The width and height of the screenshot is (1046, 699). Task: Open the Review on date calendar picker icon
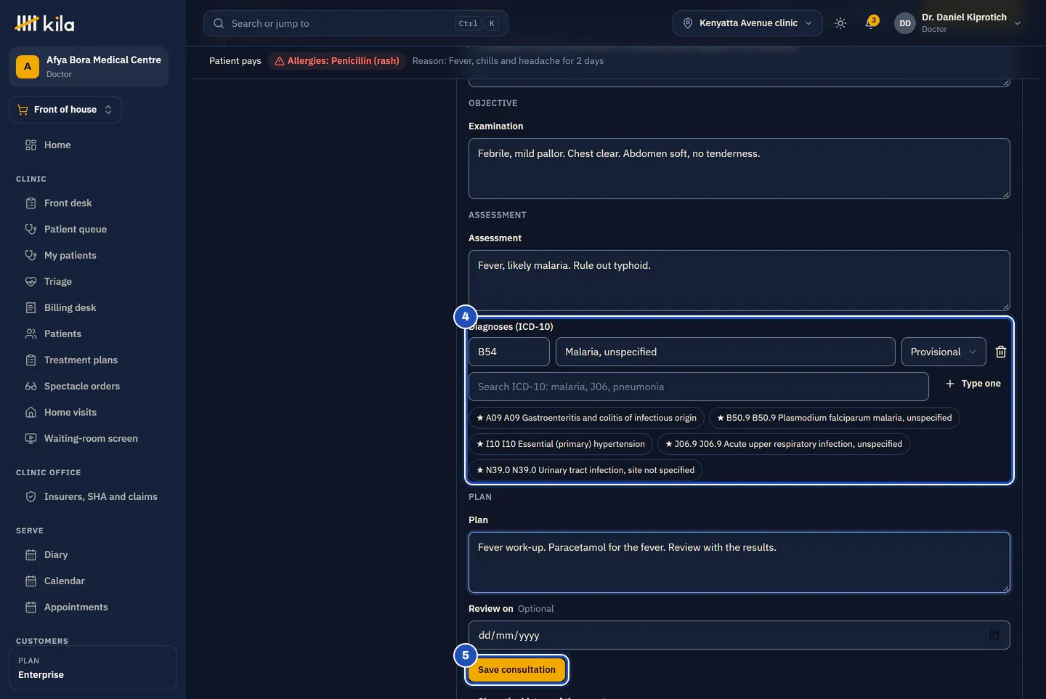(994, 635)
